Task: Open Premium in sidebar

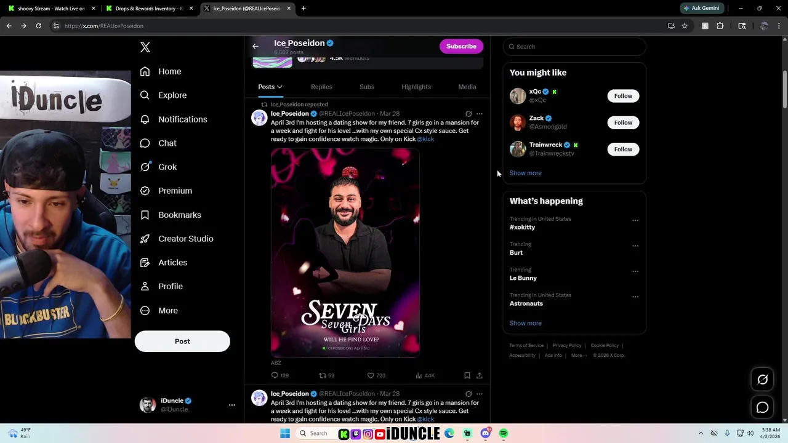Action: [166, 191]
